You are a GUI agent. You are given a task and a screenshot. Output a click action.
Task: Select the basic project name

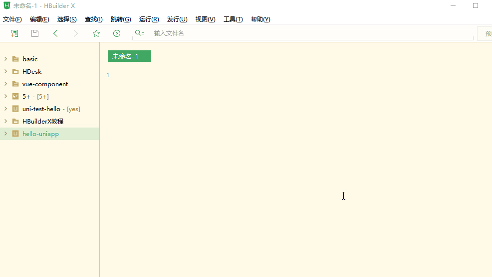[30, 59]
